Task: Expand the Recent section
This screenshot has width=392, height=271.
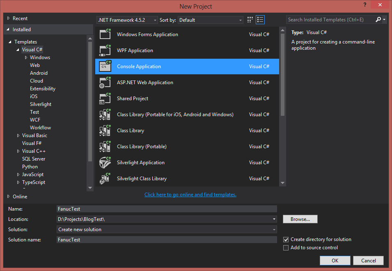Action: (x=8, y=18)
